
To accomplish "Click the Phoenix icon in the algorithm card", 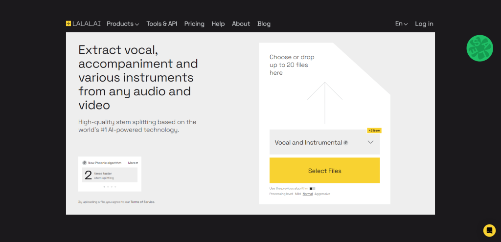I will point(84,163).
